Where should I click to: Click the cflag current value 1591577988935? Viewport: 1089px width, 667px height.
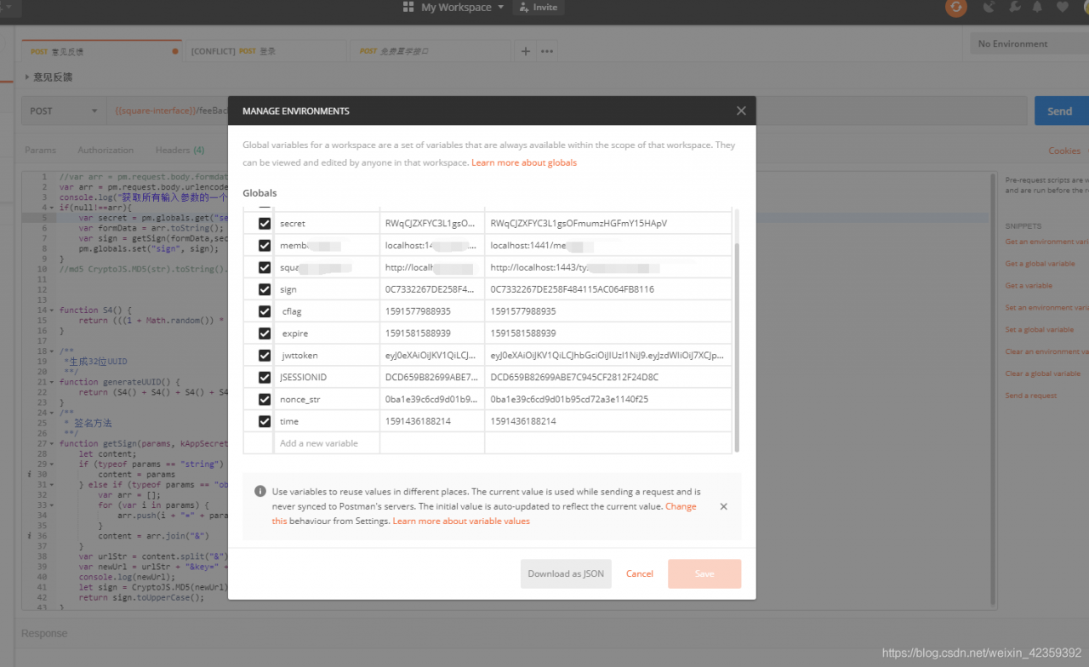[x=607, y=311]
